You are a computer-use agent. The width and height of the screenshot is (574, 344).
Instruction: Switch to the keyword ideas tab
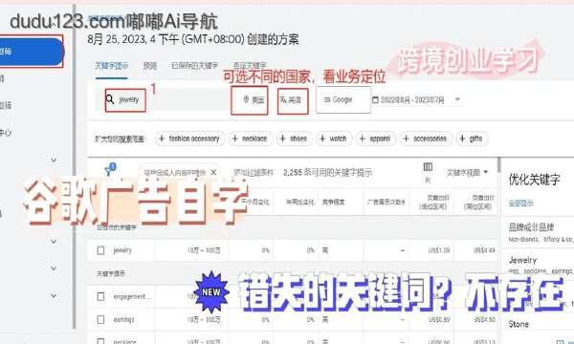[x=112, y=66]
